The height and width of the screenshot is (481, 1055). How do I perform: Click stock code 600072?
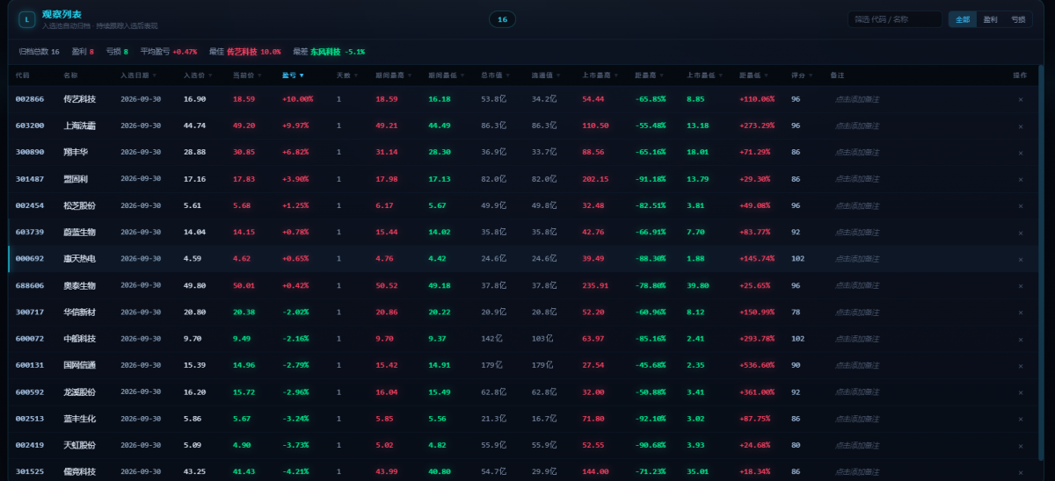[x=29, y=339]
